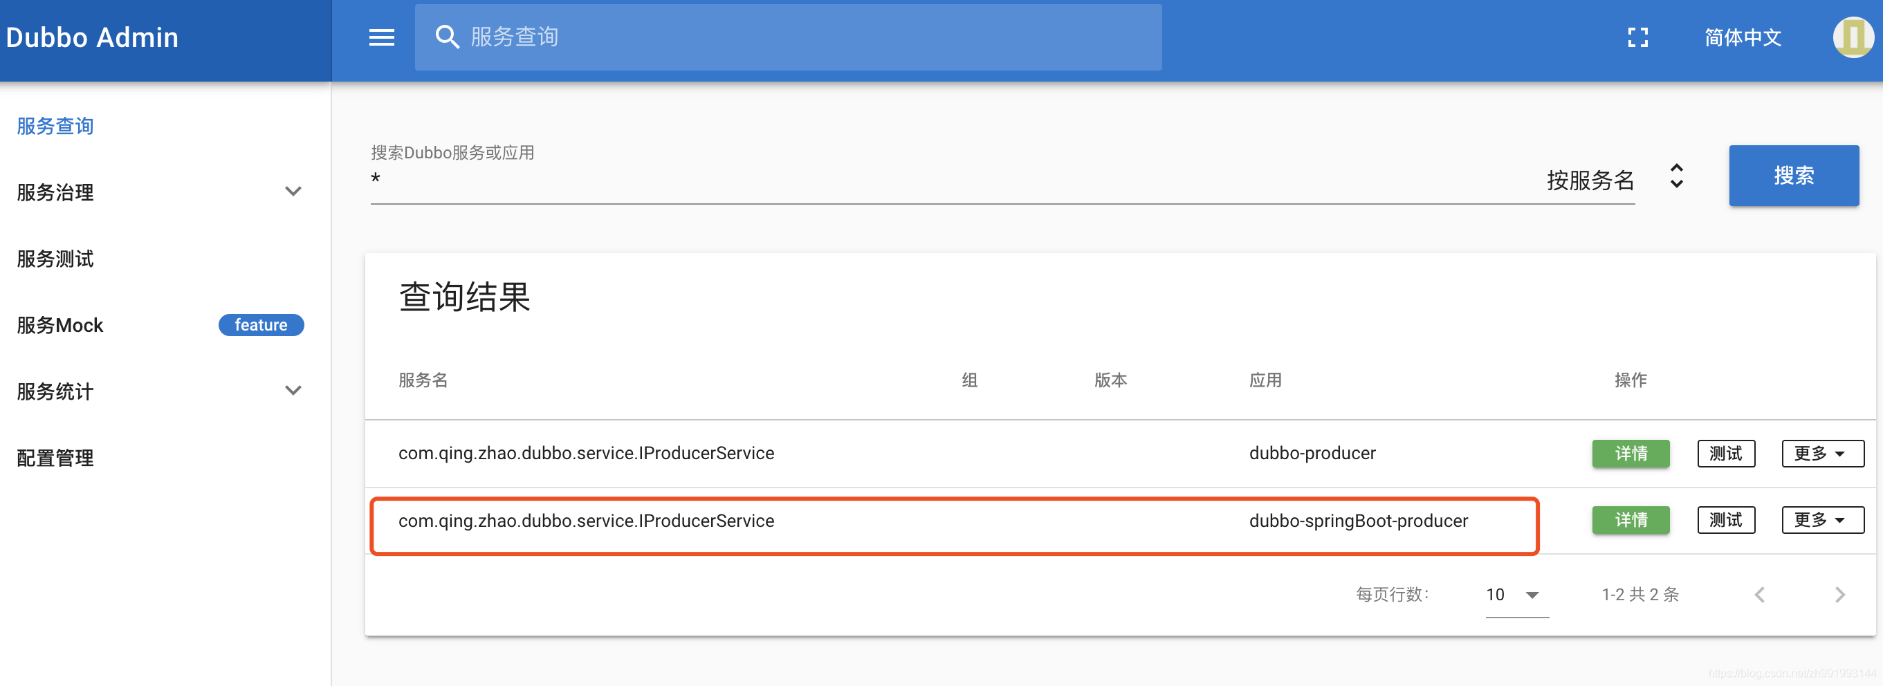
Task: Toggle the hamburger navigation menu icon
Action: pyautogui.click(x=382, y=37)
